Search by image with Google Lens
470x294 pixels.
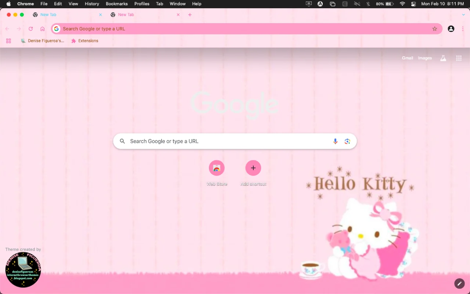pos(347,141)
